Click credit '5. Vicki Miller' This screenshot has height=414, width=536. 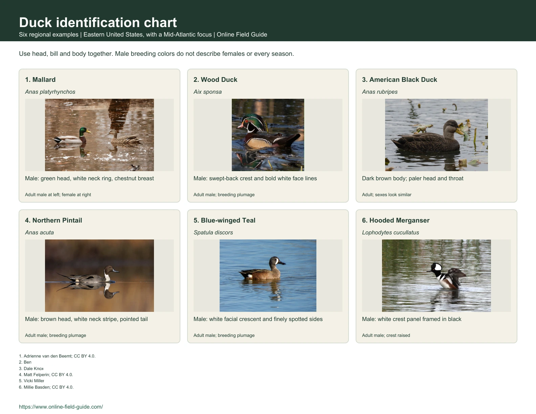(31, 381)
